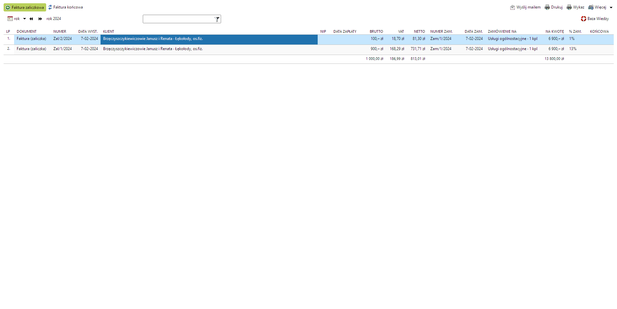Click the filter funnel icon in search box

(217, 19)
